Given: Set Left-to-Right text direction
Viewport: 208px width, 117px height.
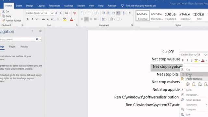Looking at the screenshot, I should tap(113, 13).
